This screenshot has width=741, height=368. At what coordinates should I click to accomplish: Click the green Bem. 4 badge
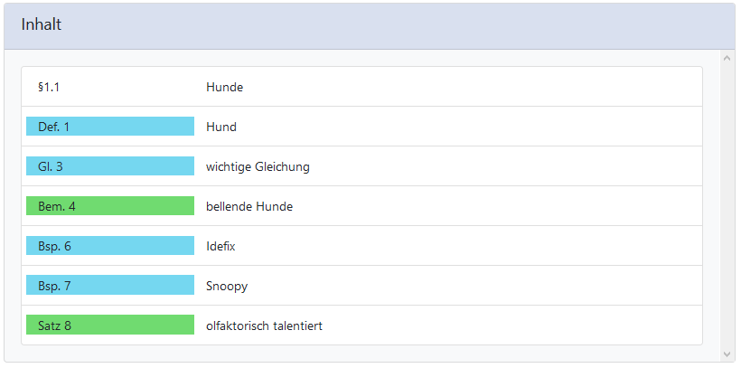click(x=110, y=206)
